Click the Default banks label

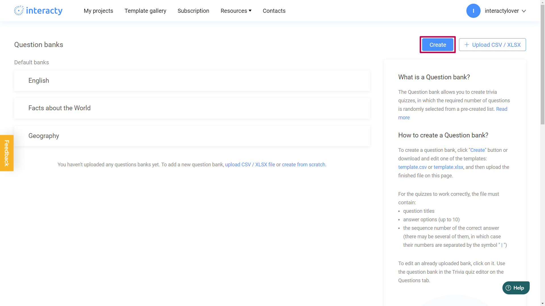(32, 62)
